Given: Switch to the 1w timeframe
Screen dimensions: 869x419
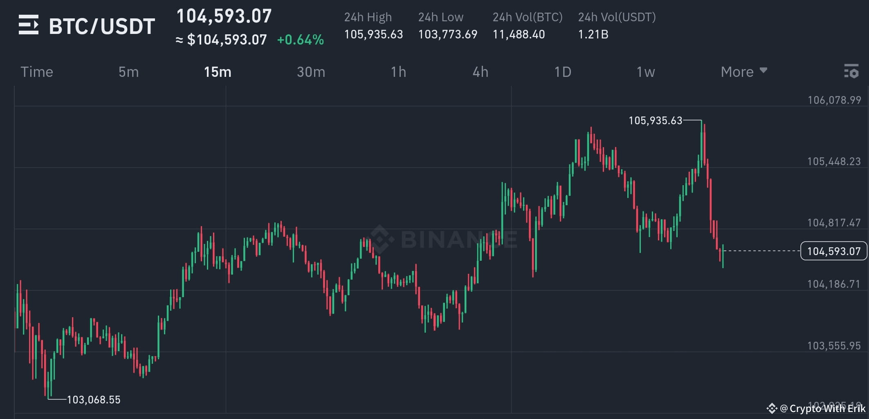Looking at the screenshot, I should [x=645, y=72].
